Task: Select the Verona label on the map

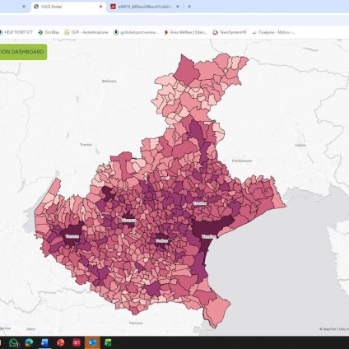Action: tap(72, 236)
